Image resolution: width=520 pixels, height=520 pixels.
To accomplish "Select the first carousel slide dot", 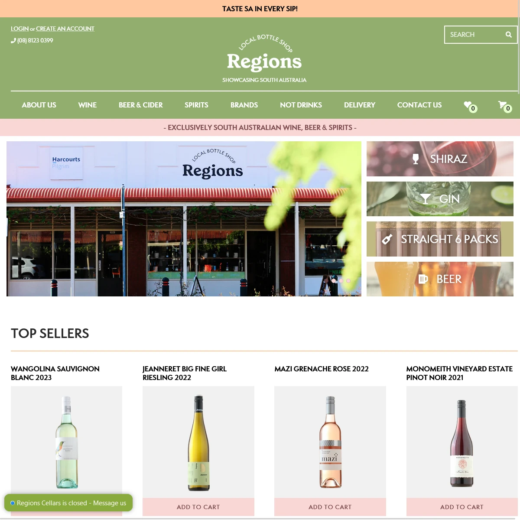I will [x=334, y=281].
